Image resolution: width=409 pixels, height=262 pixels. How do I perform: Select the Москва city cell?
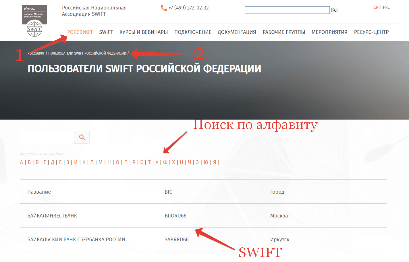[279, 216]
